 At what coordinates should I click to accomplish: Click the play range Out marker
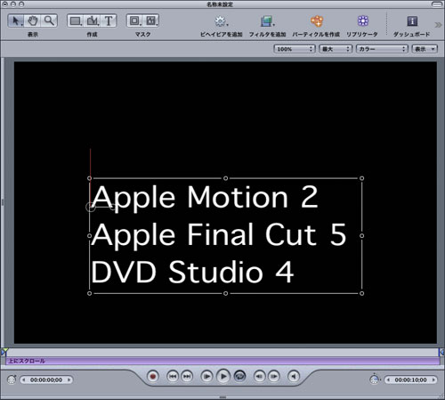pos(441,352)
